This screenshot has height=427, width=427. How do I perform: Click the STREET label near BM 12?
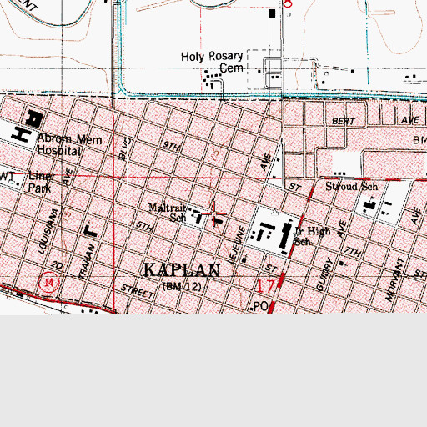pyautogui.click(x=137, y=291)
